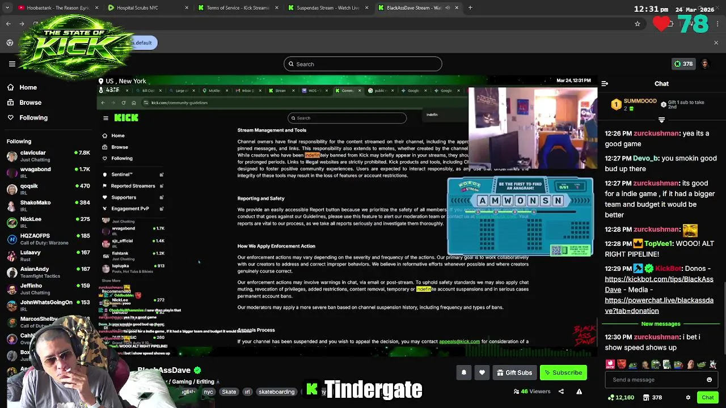726x408 pixels.
Task: Open the streamed Kick page's hamburger menu
Action: click(x=105, y=118)
